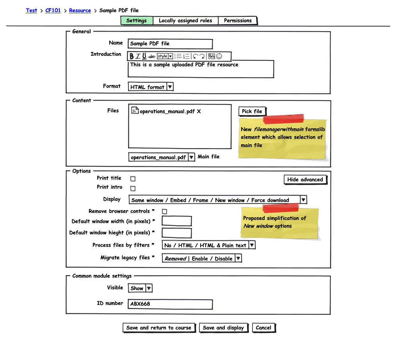Open the Visible dropdown
402x345 pixels.
[140, 288]
